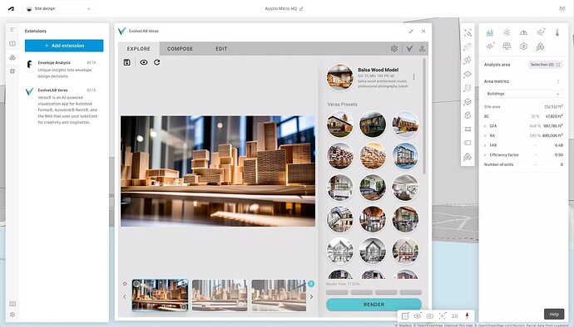Click the Veras checkmark logo in tab bar

[x=409, y=48]
